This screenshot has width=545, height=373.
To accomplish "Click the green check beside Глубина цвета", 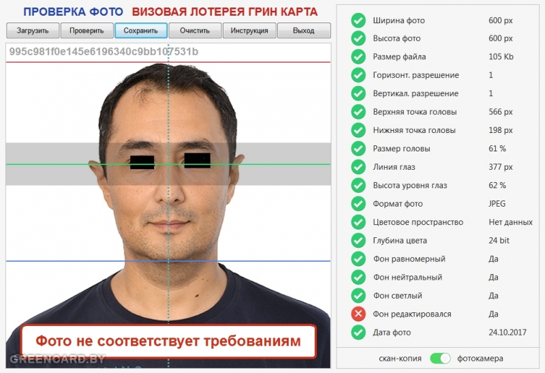I will click(358, 241).
